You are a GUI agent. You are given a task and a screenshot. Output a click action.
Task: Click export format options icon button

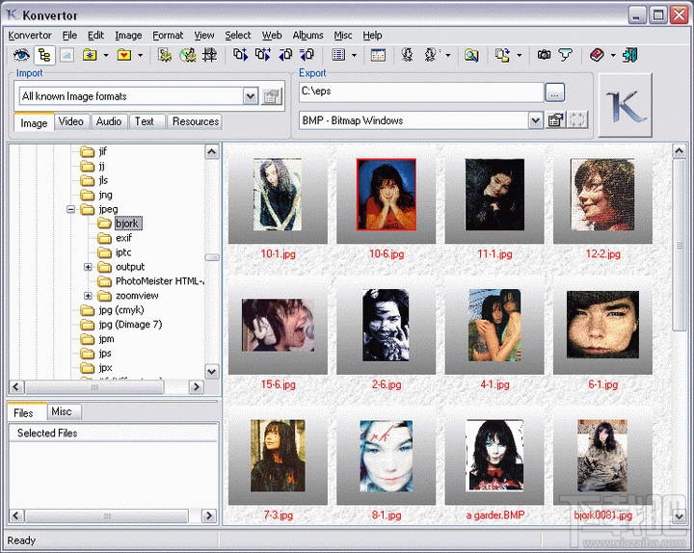(x=555, y=120)
